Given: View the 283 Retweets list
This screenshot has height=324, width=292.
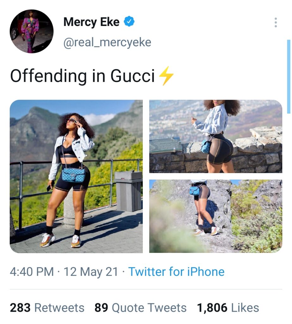Looking at the screenshot, I should click(x=47, y=308).
